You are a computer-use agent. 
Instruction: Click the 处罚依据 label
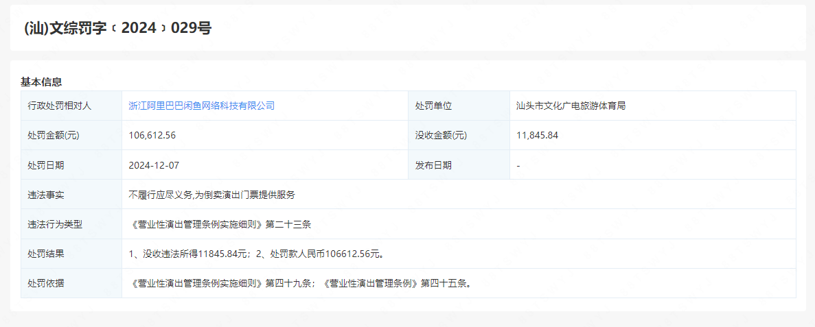pos(46,284)
